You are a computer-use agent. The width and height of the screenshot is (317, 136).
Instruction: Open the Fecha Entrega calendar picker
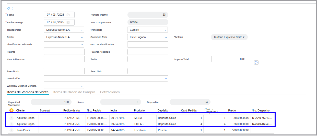coord(68,22)
